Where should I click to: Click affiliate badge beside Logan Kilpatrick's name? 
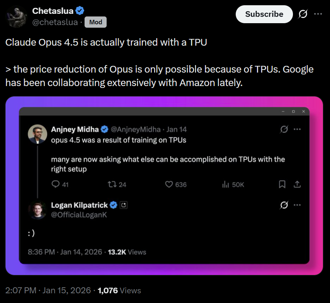(x=124, y=205)
